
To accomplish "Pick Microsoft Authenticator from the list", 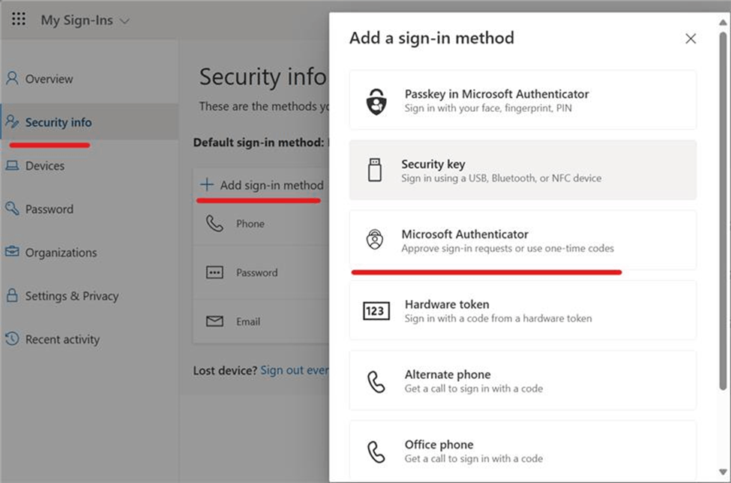I will click(x=523, y=240).
